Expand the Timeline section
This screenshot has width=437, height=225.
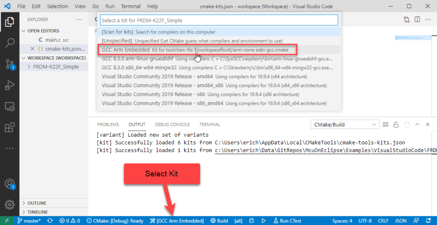[x=37, y=212]
